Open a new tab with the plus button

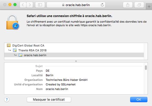[149, 7]
